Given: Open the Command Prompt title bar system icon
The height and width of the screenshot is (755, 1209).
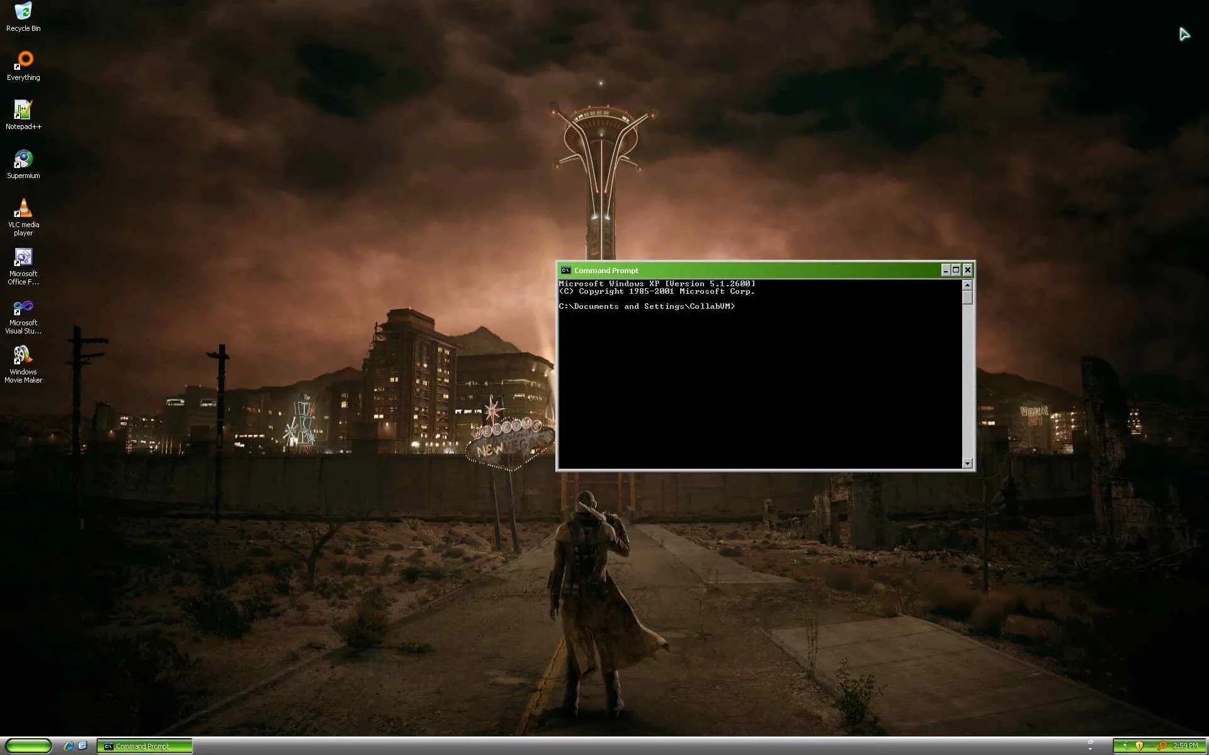Looking at the screenshot, I should click(x=565, y=271).
